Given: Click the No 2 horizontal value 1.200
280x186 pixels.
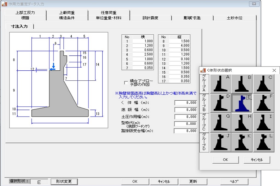Looking at the screenshot, I should [x=143, y=46].
